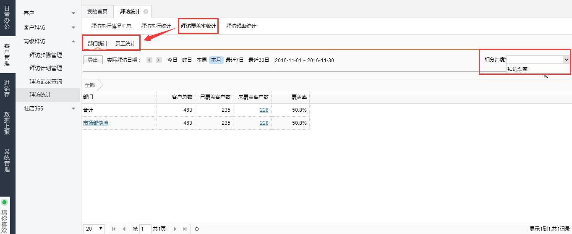Switch to 员工统计 tab
The height and width of the screenshot is (234, 572).
click(125, 44)
